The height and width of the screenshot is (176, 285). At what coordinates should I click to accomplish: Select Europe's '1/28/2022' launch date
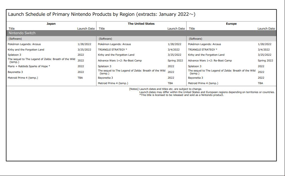click(265, 44)
